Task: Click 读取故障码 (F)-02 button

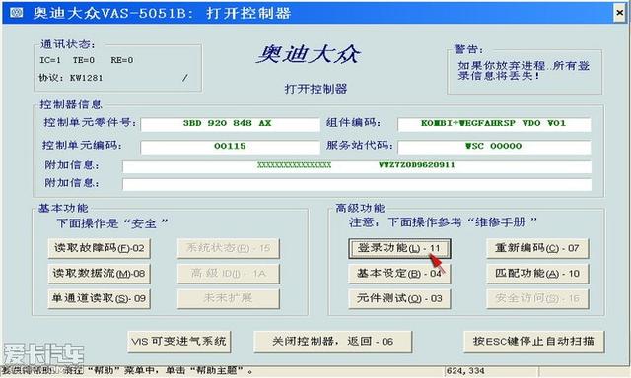Action: (99, 248)
